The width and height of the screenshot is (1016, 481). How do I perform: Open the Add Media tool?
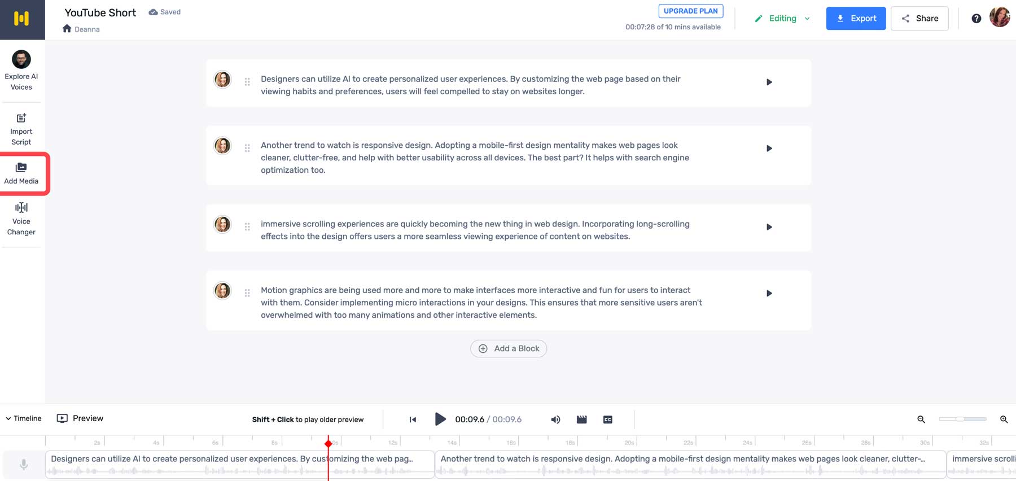coord(21,173)
